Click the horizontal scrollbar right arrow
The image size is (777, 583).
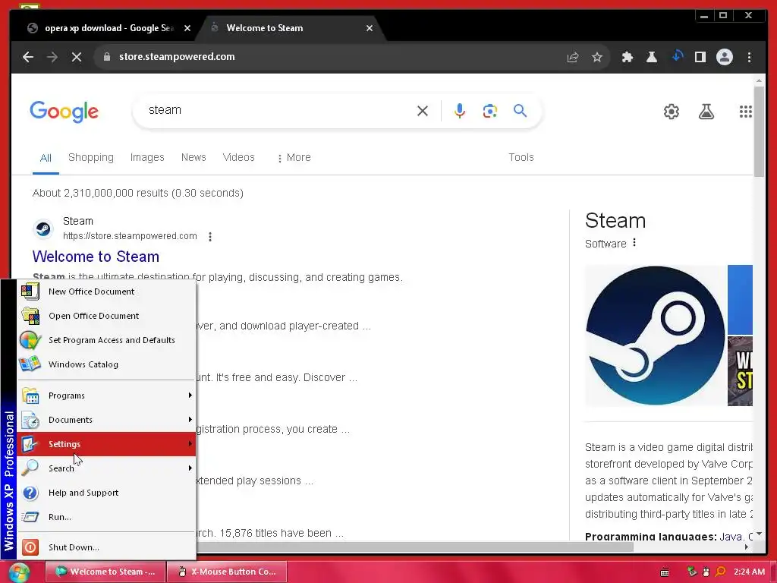tap(747, 547)
